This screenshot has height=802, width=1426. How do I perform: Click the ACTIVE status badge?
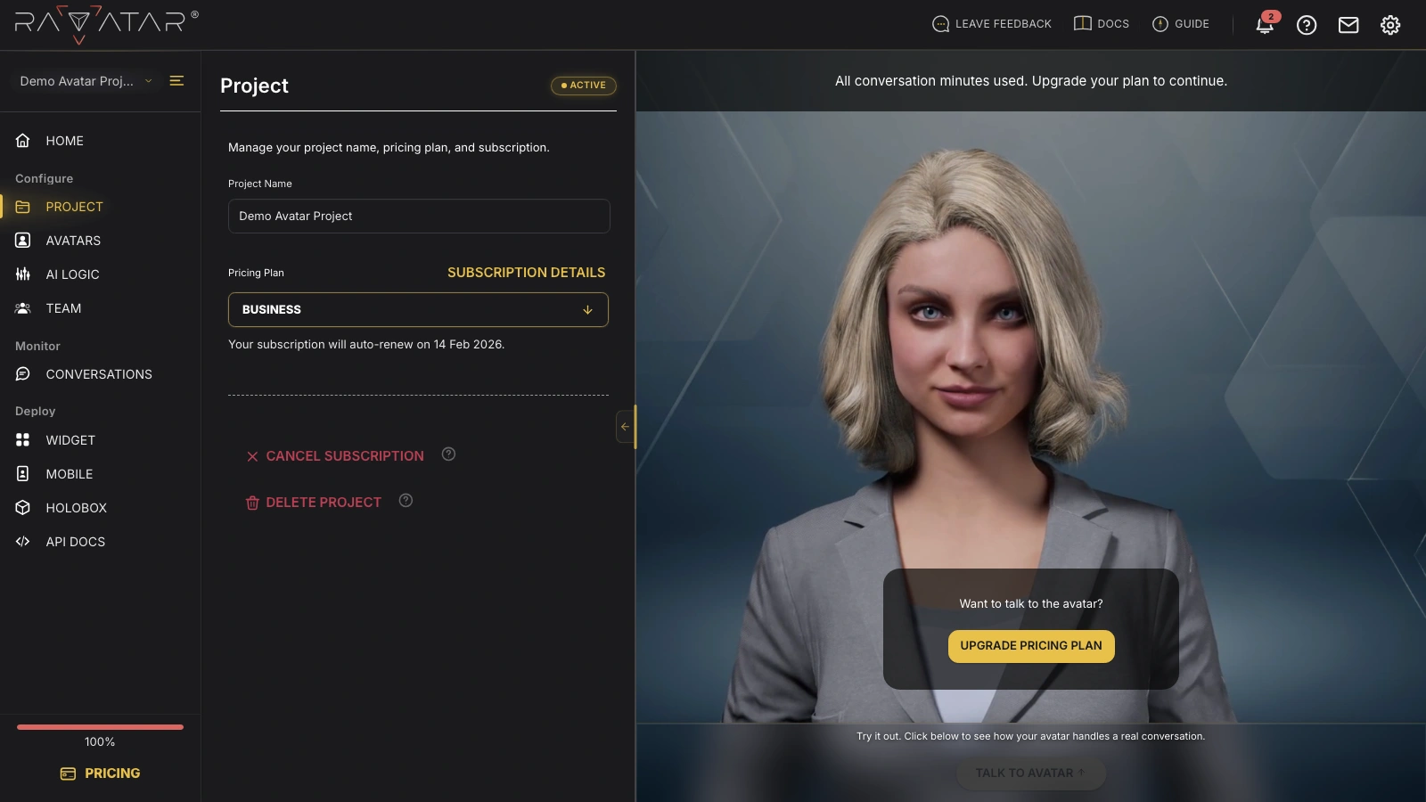pos(584,86)
